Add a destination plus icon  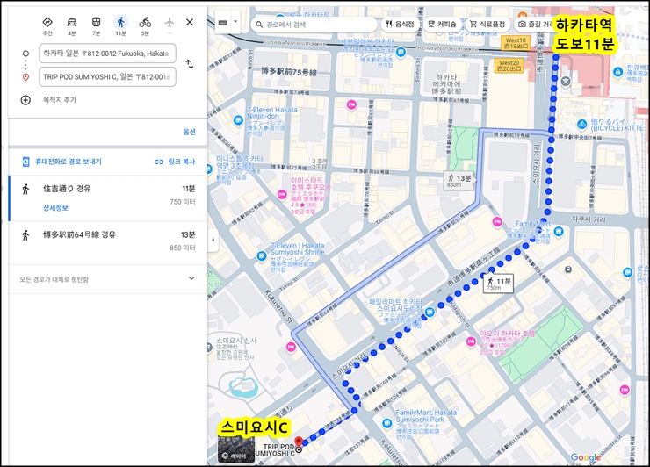pyautogui.click(x=25, y=100)
